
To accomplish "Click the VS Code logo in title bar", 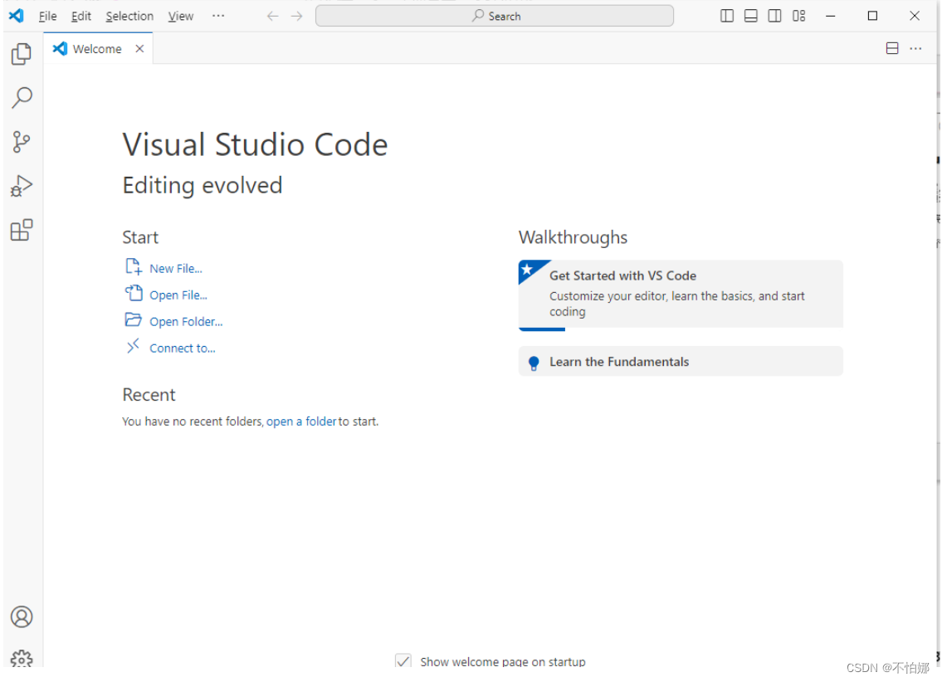I will 17,16.
